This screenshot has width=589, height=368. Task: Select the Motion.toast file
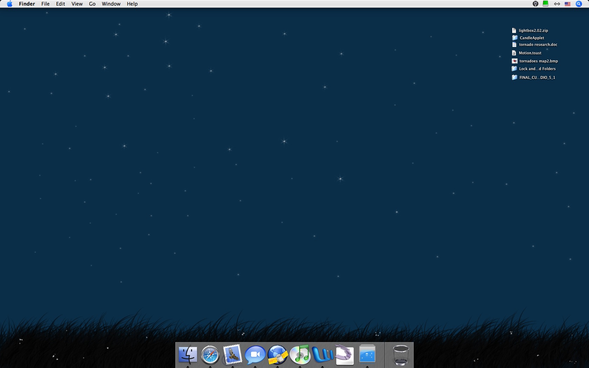pos(527,53)
